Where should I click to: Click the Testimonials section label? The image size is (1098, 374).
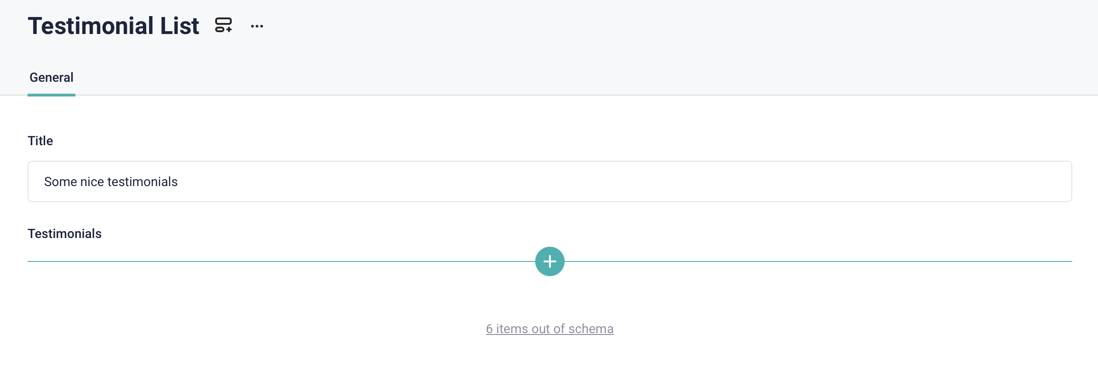pos(65,233)
